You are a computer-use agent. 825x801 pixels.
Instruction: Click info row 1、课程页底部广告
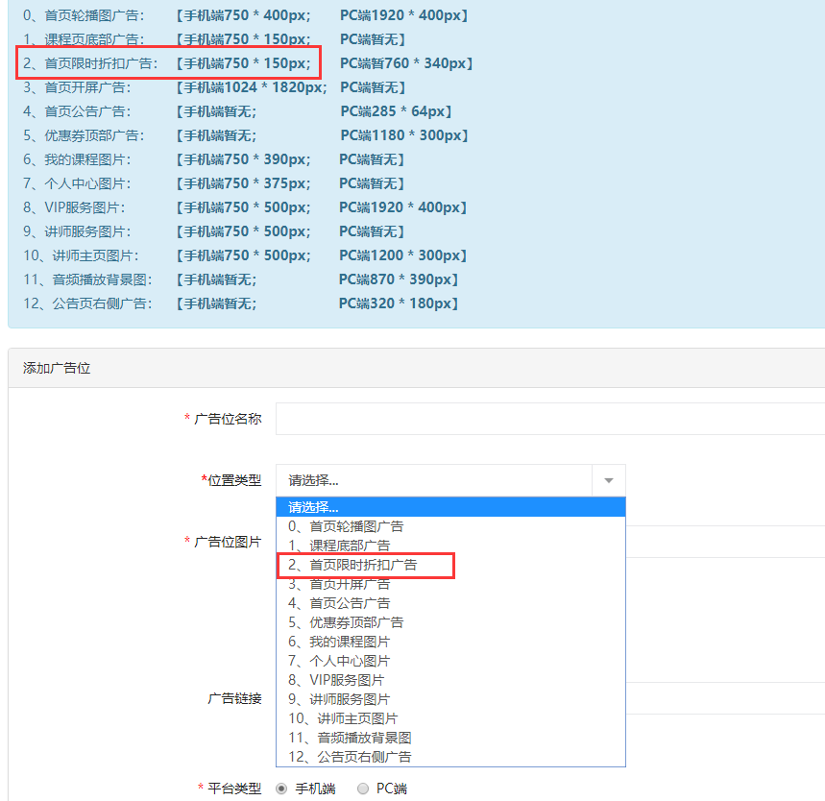[213, 39]
